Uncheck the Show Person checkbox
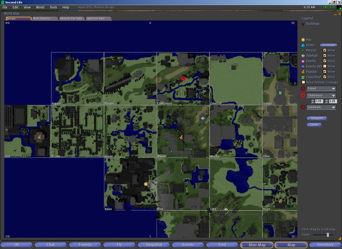342x249 pixels. click(x=325, y=50)
